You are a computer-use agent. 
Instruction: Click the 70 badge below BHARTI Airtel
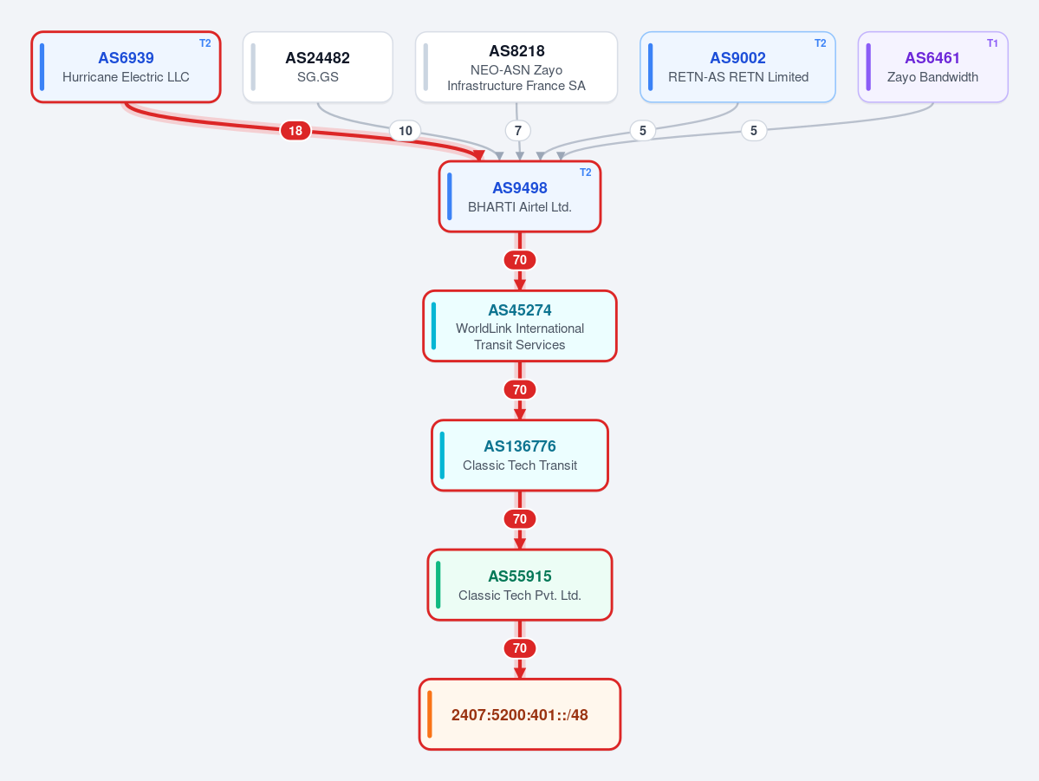tap(520, 260)
